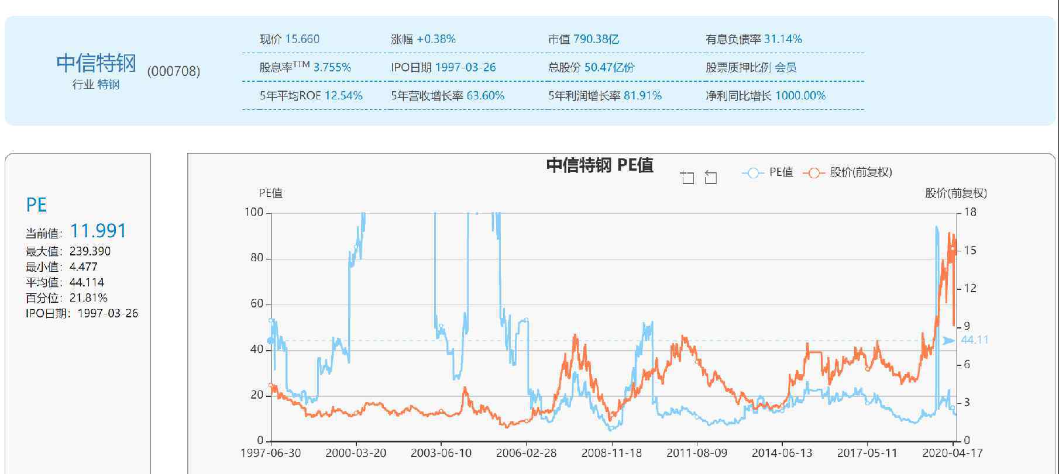Toggle the PE值 series in the legend

point(768,172)
